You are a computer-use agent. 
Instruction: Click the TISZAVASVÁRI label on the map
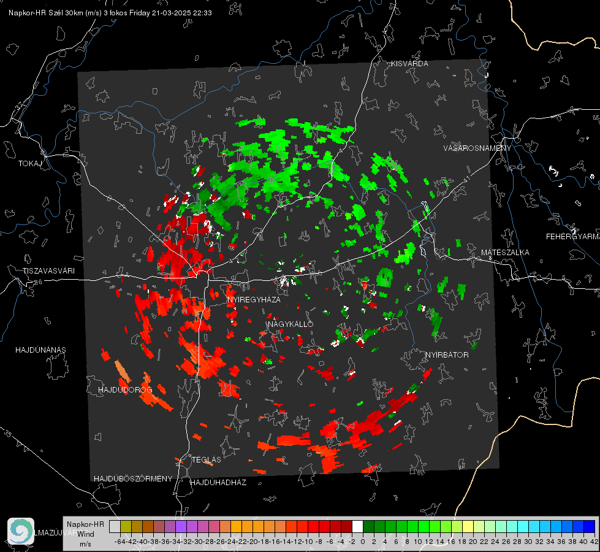[48, 271]
